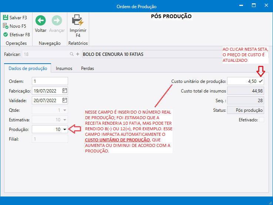Viewport: 273px width, 205px height.
Task: Open the Validade date calendar picker
Action: [x=65, y=100]
